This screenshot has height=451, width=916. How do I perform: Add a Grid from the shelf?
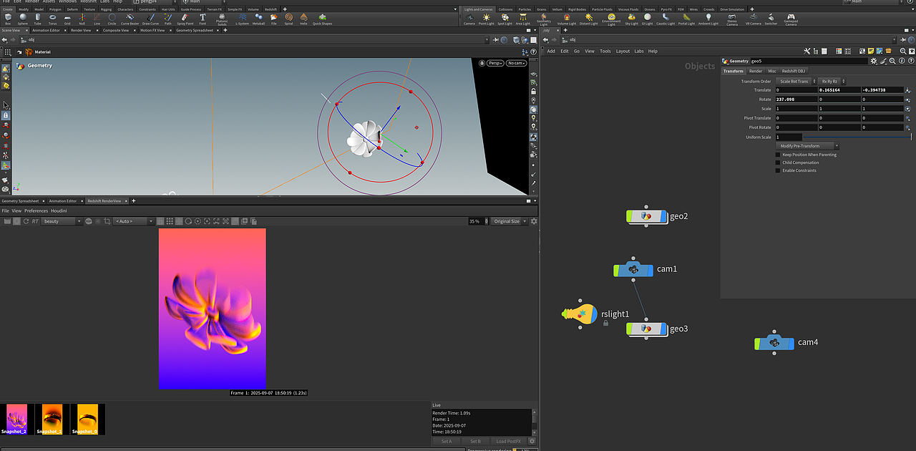coord(67,19)
